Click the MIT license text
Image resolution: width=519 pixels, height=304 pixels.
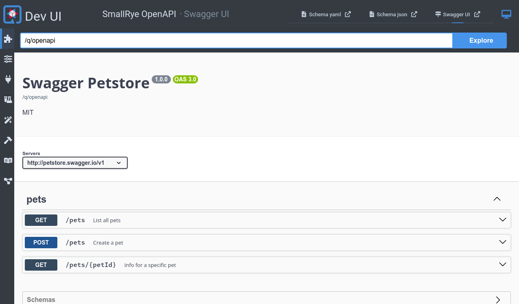point(28,112)
